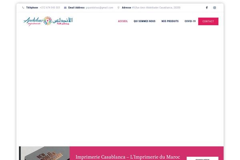This screenshot has height=160, width=240.
Task: Click the Andalous imprimerie logo
Action: 48,21
